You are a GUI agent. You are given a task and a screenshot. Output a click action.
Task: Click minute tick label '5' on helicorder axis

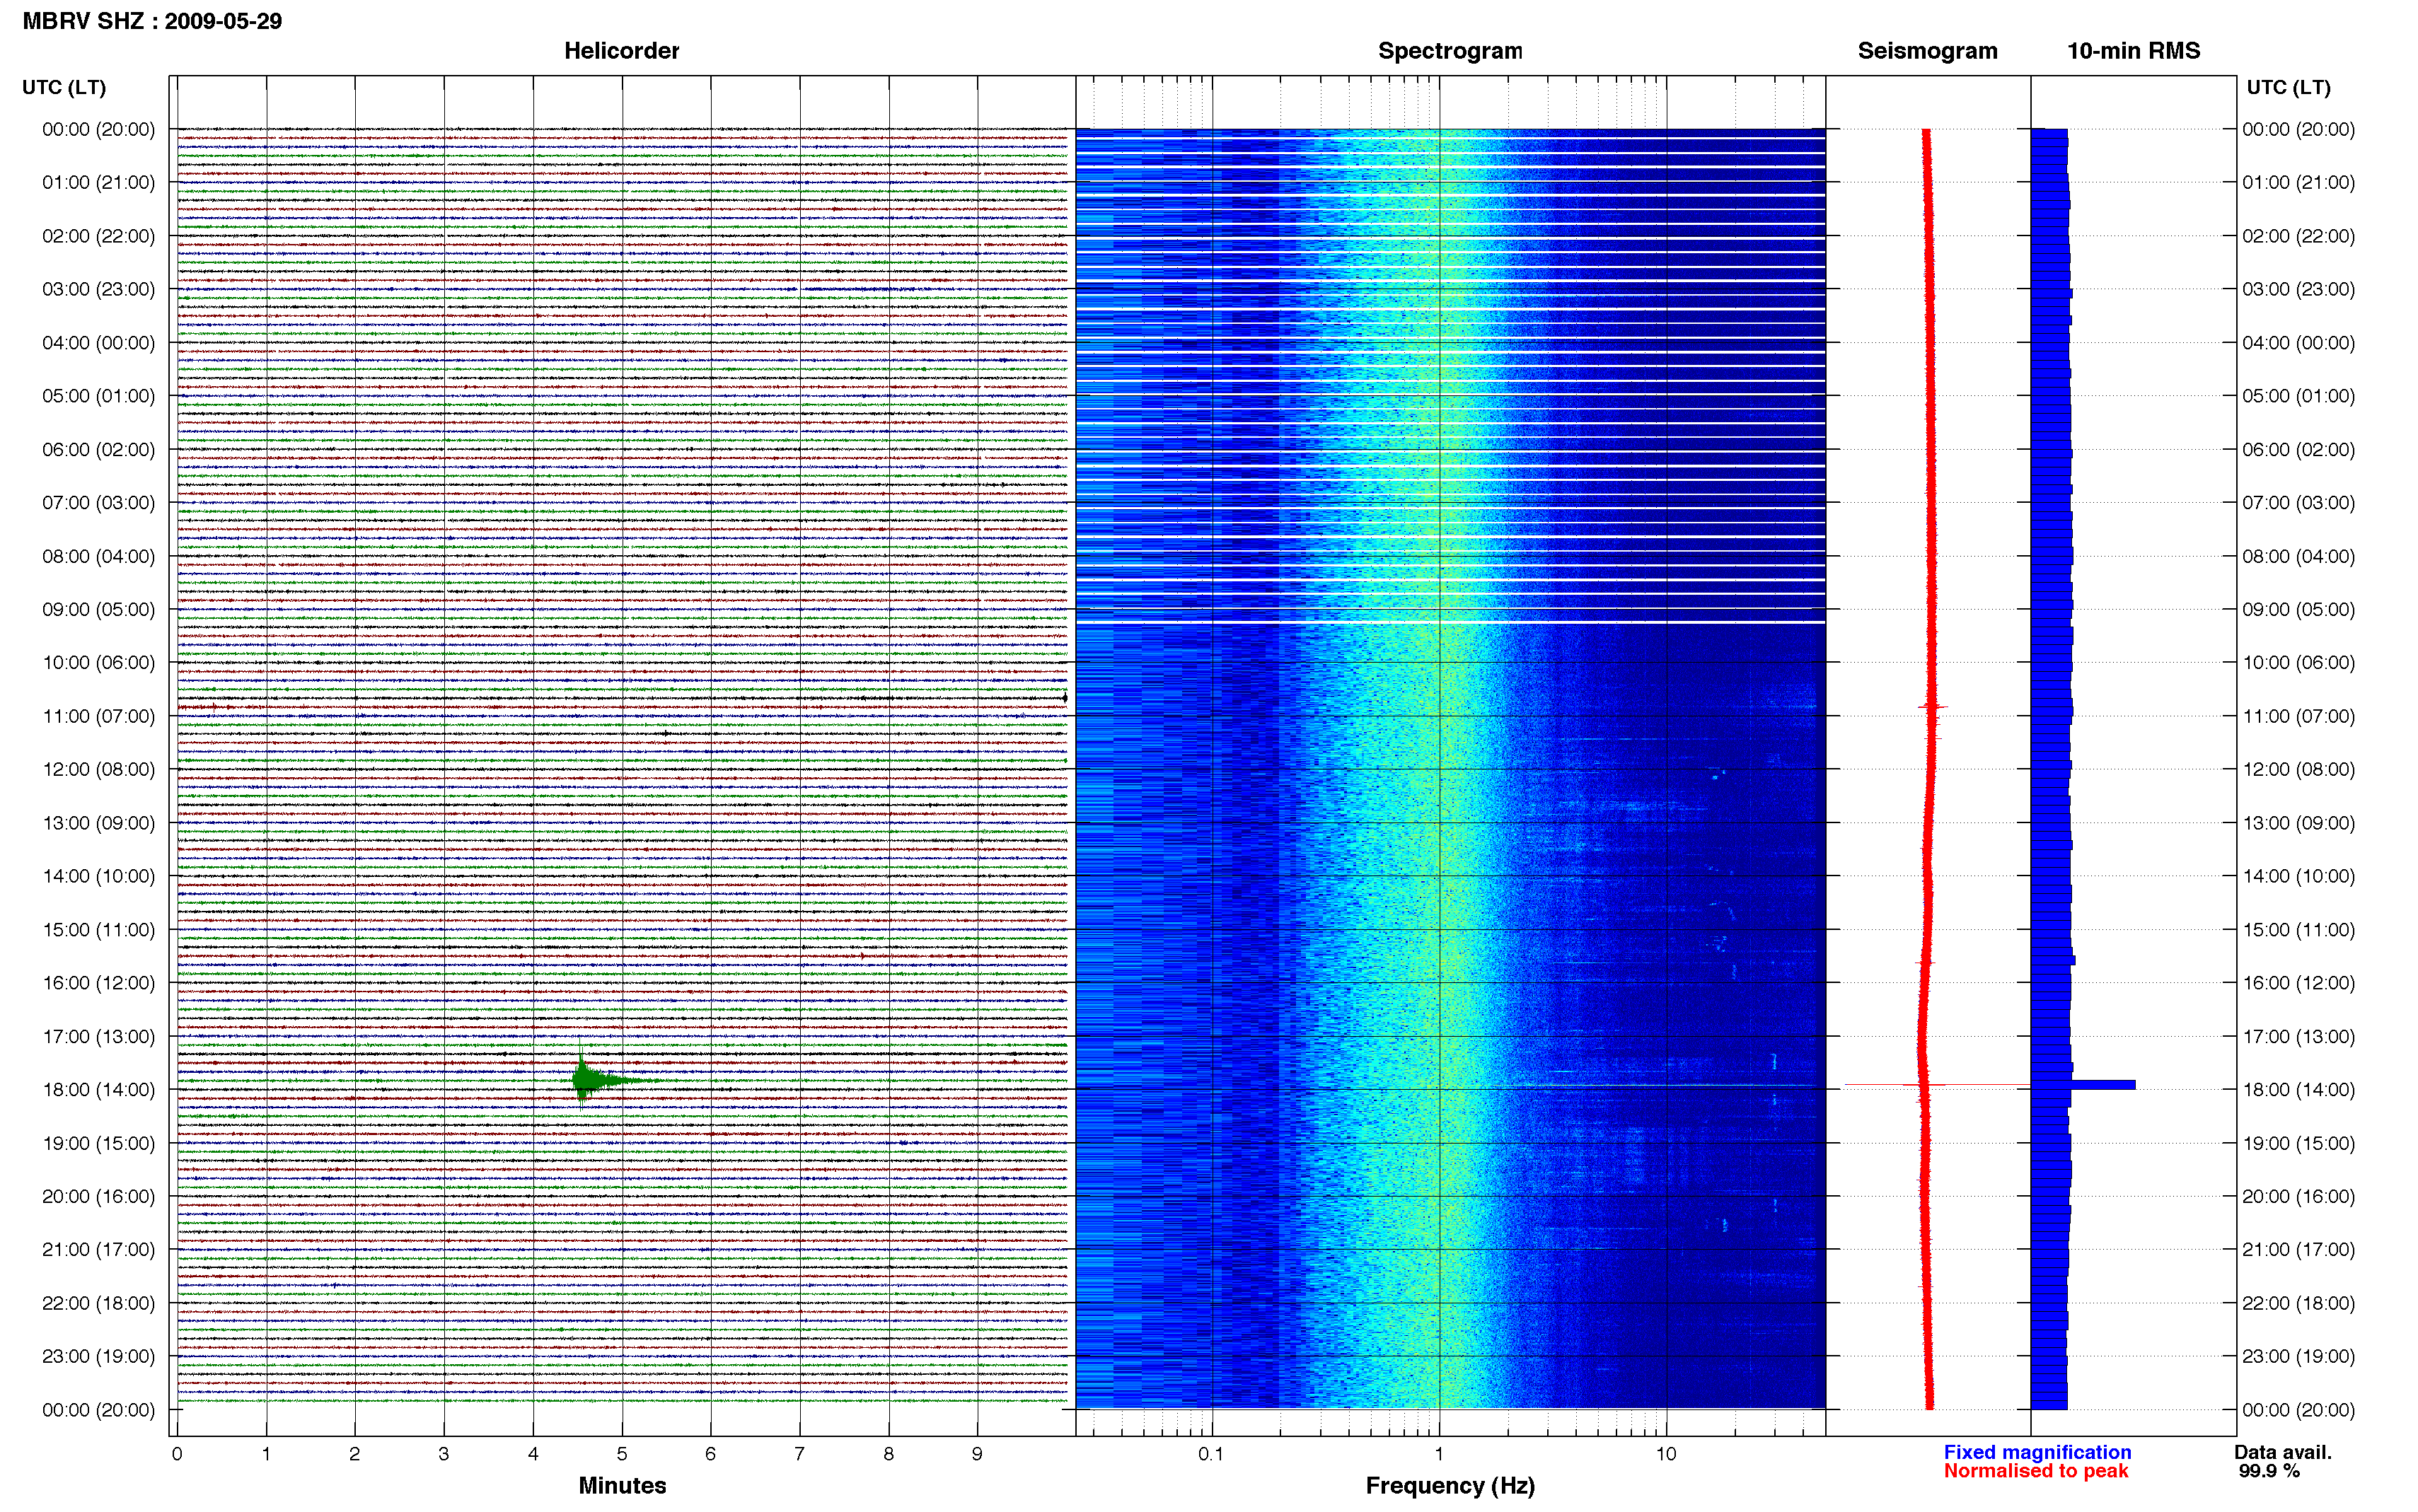point(622,1454)
